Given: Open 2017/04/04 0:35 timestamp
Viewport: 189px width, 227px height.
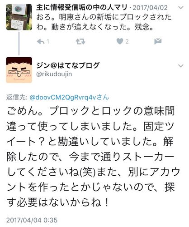Looking at the screenshot, I should click(32, 220).
